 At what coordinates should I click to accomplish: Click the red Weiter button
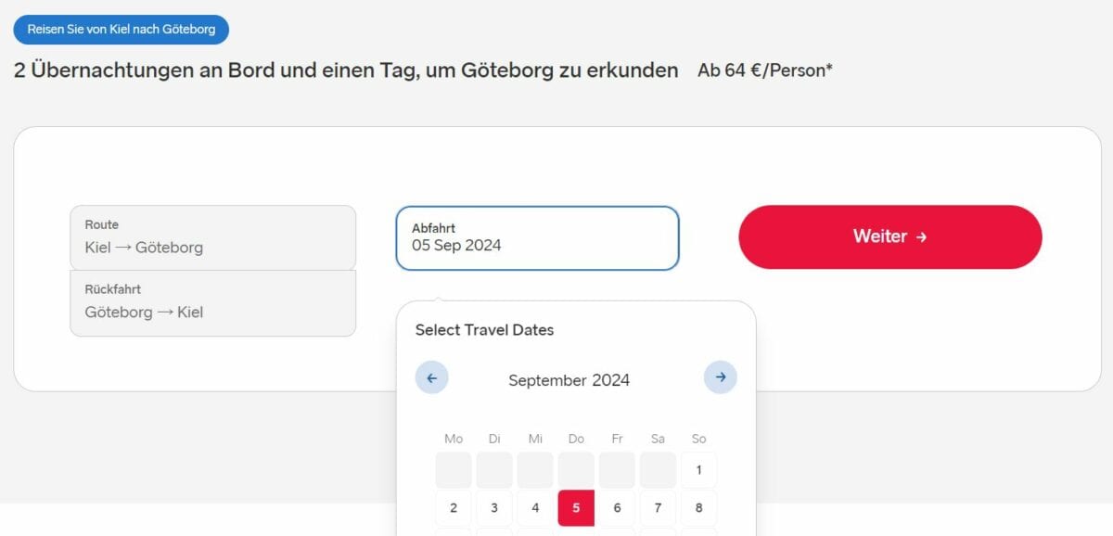[x=889, y=237]
